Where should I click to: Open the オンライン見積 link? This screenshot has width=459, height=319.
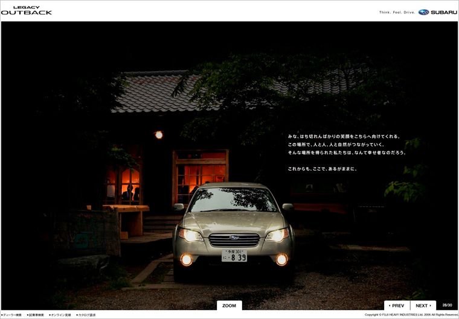coord(60,315)
